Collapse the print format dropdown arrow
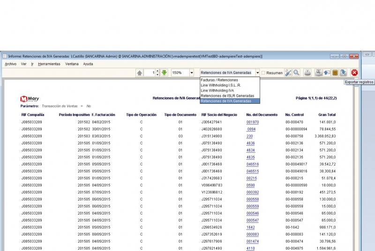Screen dimensions: 375x251 click(x=257, y=73)
